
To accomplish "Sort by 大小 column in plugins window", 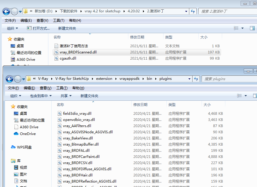I will tap(207, 105).
